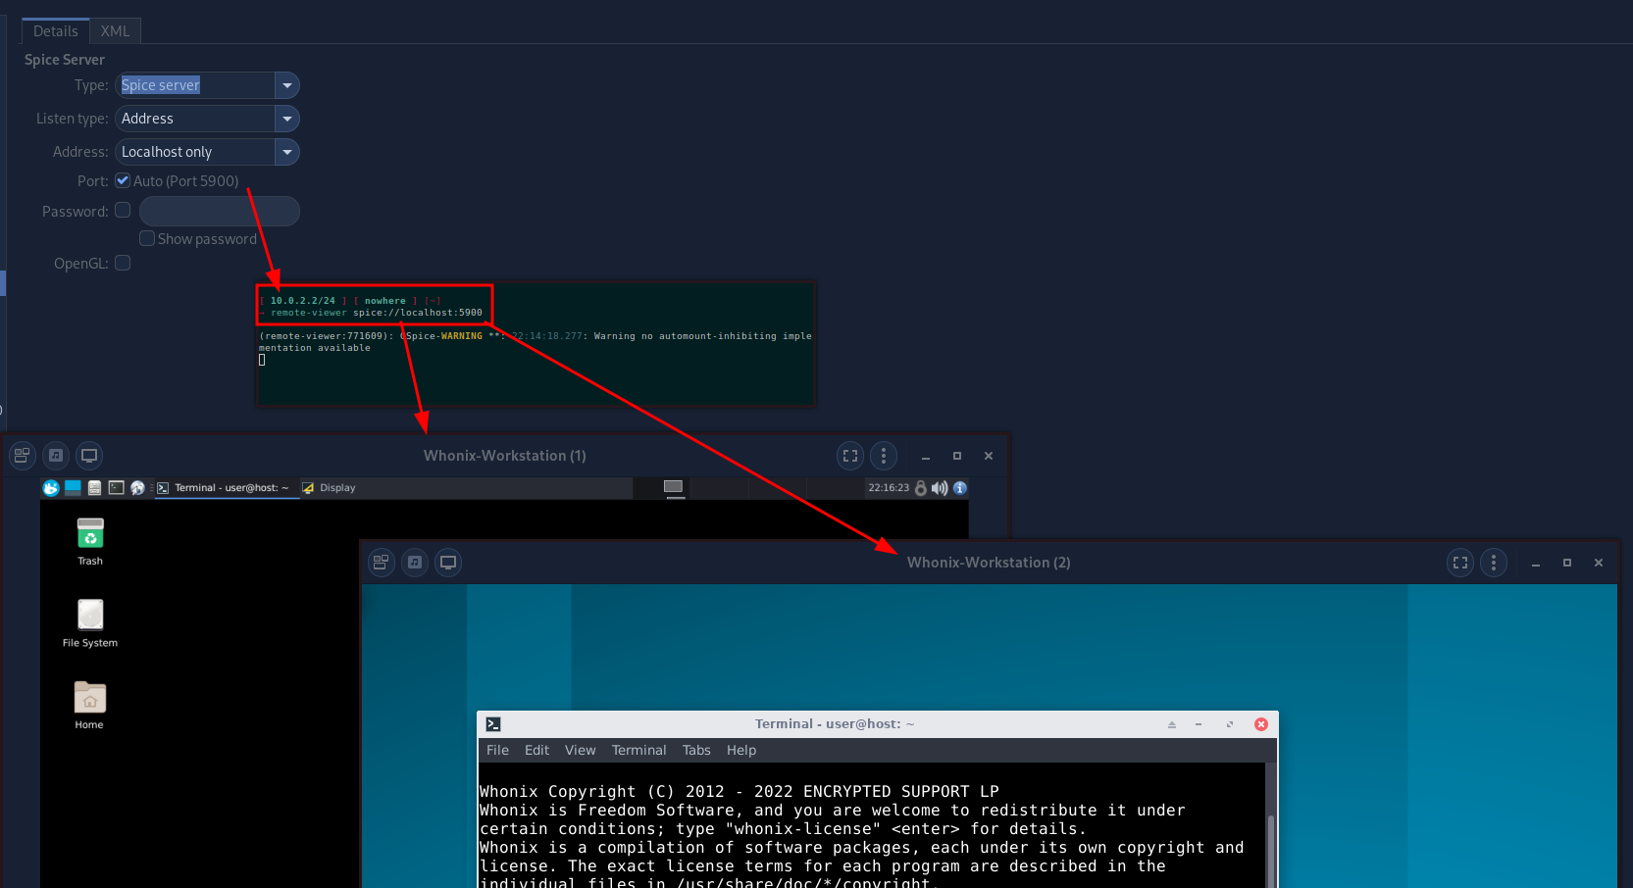Switch to the XML tab
Image resolution: width=1633 pixels, height=888 pixels.
115,31
